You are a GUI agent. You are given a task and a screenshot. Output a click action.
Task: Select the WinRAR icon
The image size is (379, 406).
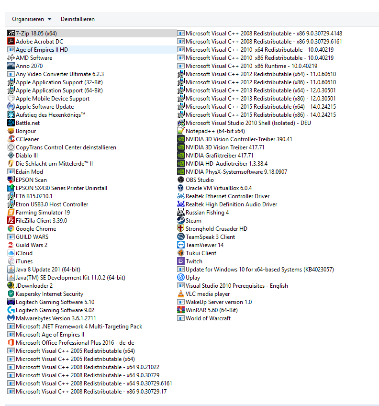(x=181, y=310)
